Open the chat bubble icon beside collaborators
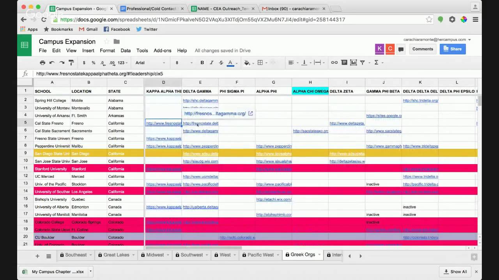The image size is (499, 280). (x=401, y=49)
